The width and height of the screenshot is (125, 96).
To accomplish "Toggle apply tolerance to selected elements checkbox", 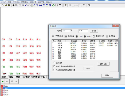I will tap(54, 70).
